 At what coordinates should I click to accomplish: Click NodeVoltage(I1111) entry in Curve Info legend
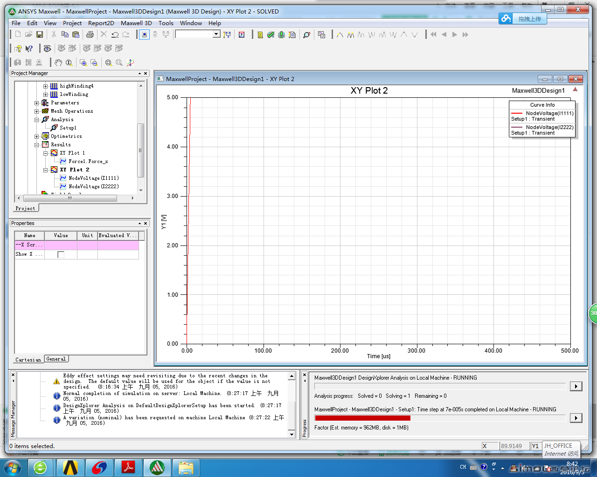pyautogui.click(x=549, y=113)
